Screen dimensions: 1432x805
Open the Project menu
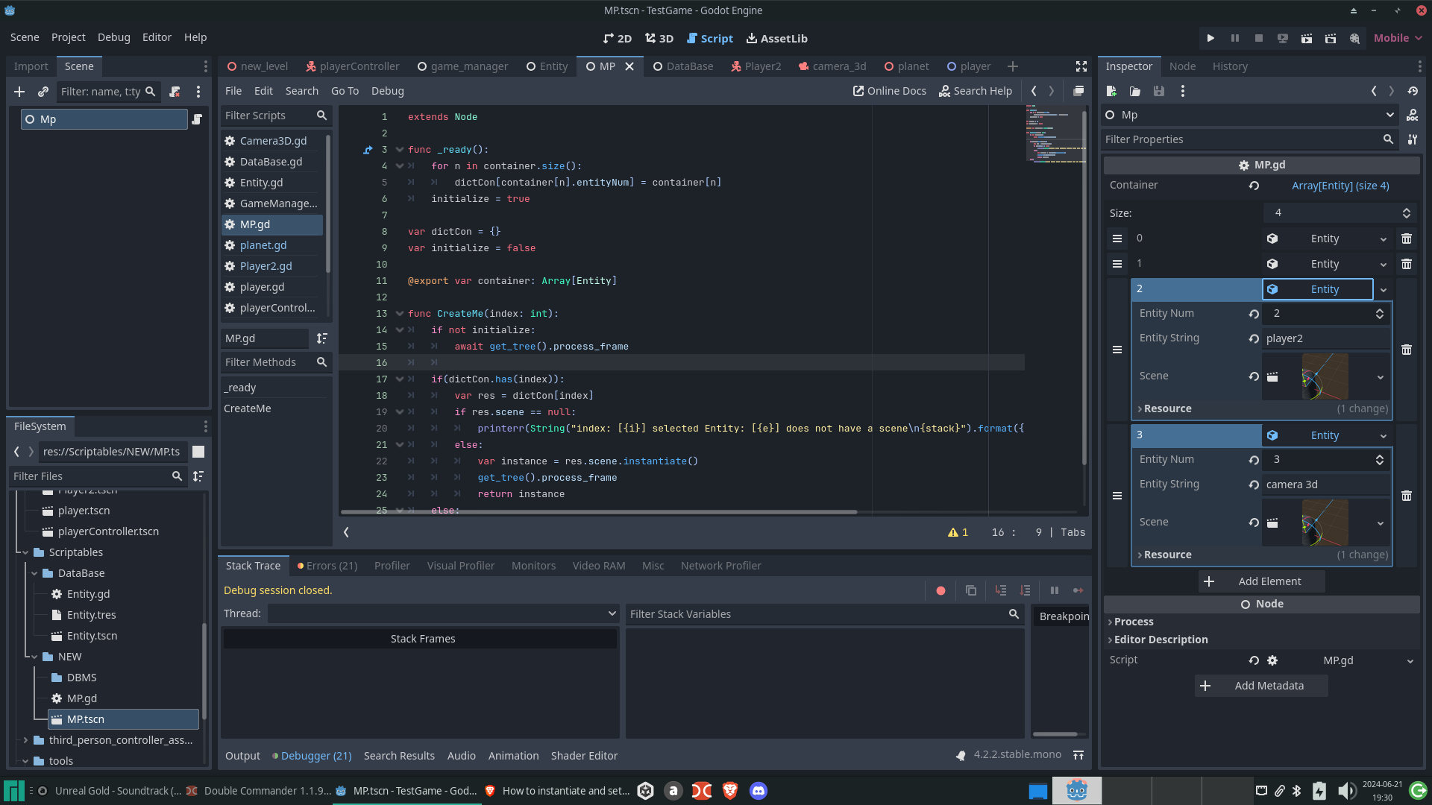point(68,37)
